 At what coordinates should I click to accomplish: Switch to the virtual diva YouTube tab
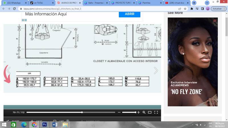[x=177, y=3]
